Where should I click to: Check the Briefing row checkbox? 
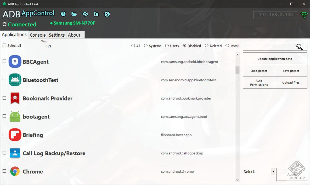coord(4,134)
